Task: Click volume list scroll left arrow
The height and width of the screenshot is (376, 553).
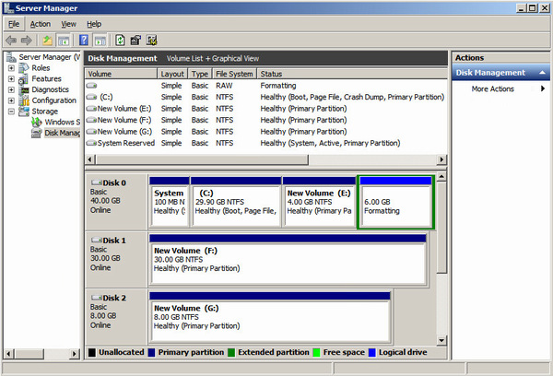Action: [x=89, y=159]
